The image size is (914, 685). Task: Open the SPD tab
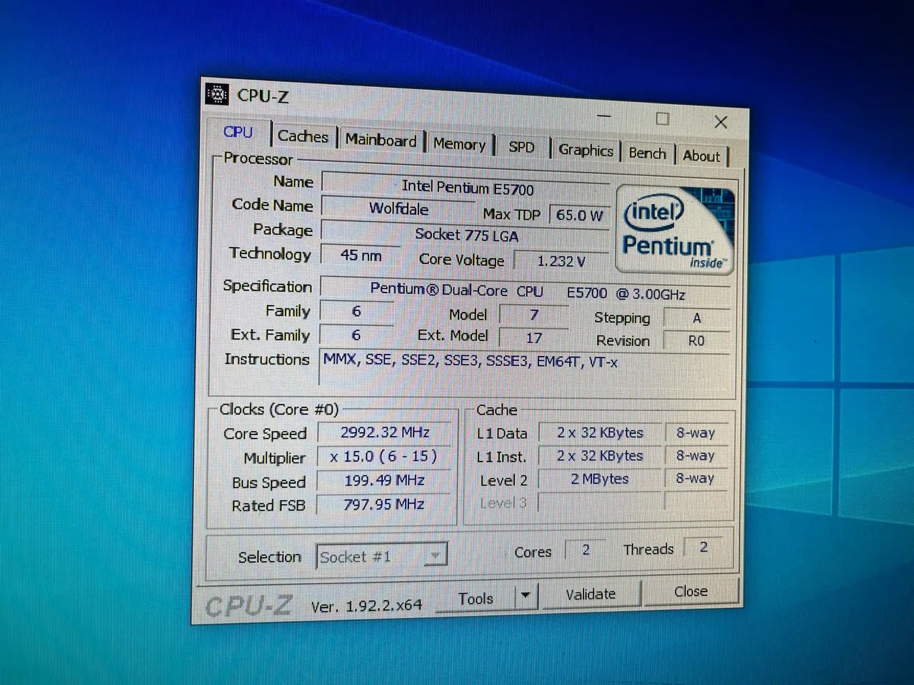click(x=521, y=147)
